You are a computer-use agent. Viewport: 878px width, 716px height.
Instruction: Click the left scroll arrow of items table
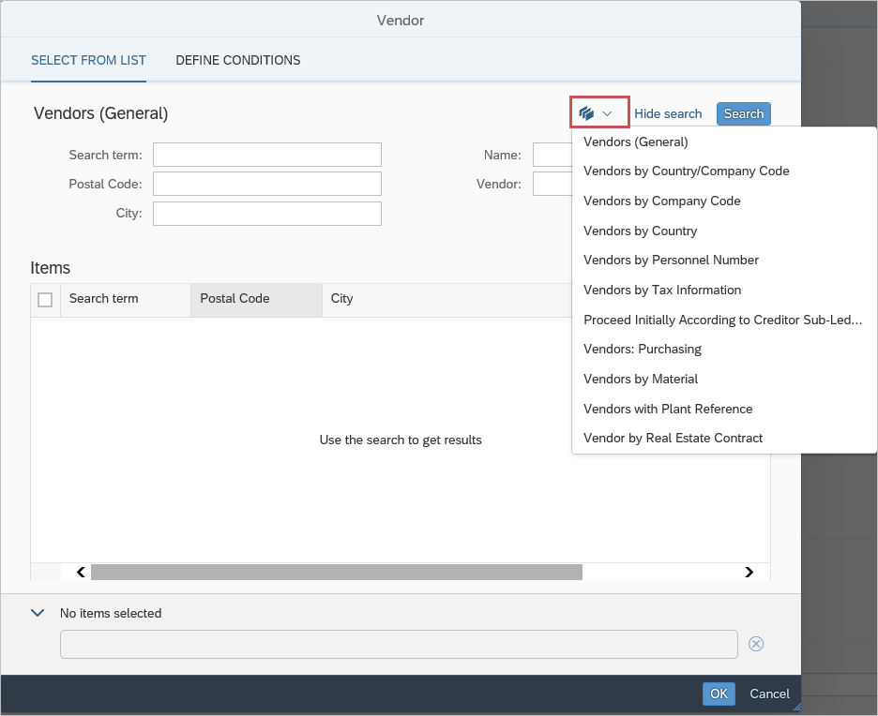[x=81, y=572]
